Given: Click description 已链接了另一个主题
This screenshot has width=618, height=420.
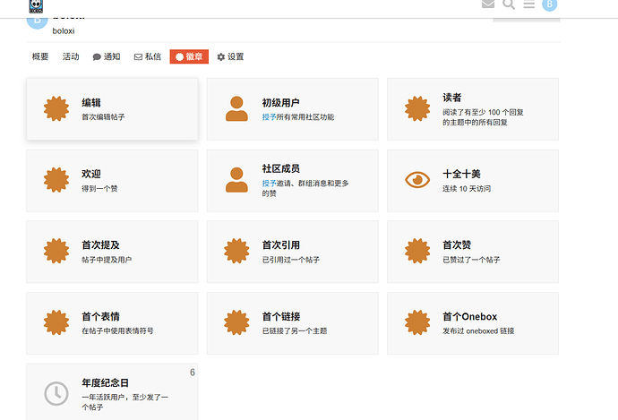Looking at the screenshot, I should (x=295, y=331).
